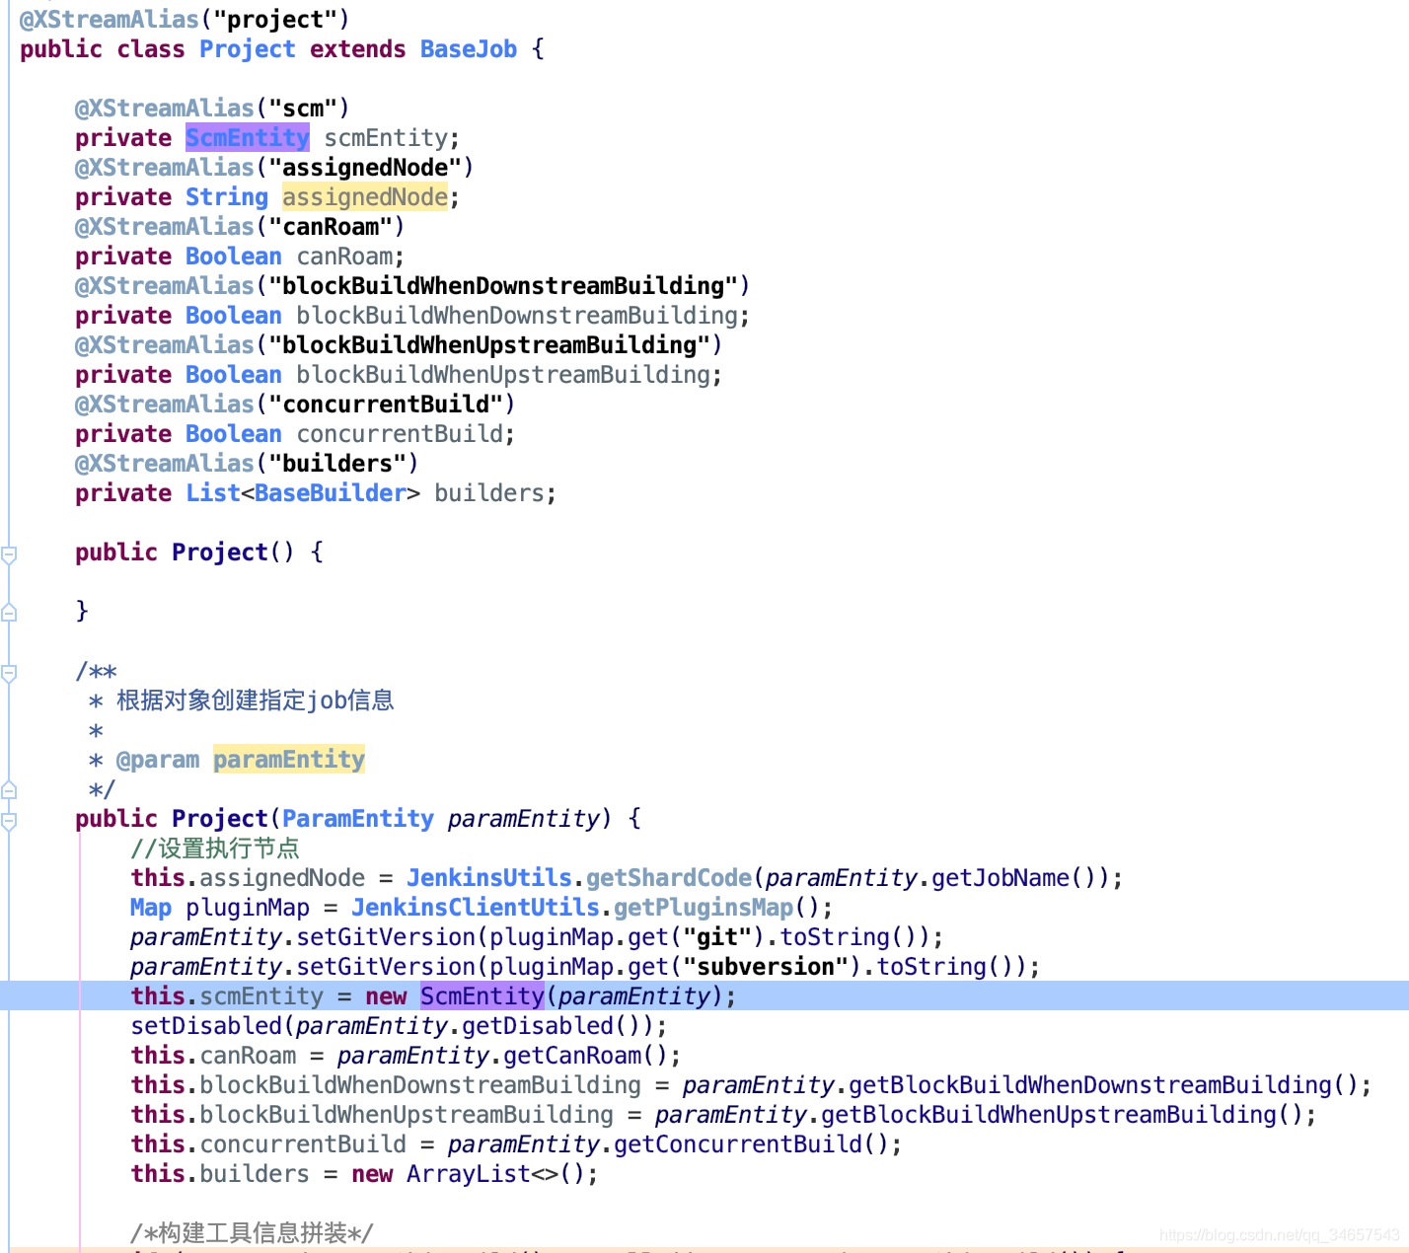Click fold marker beside the closing brace
Viewport: 1409px width, 1253px height.
tap(9, 612)
